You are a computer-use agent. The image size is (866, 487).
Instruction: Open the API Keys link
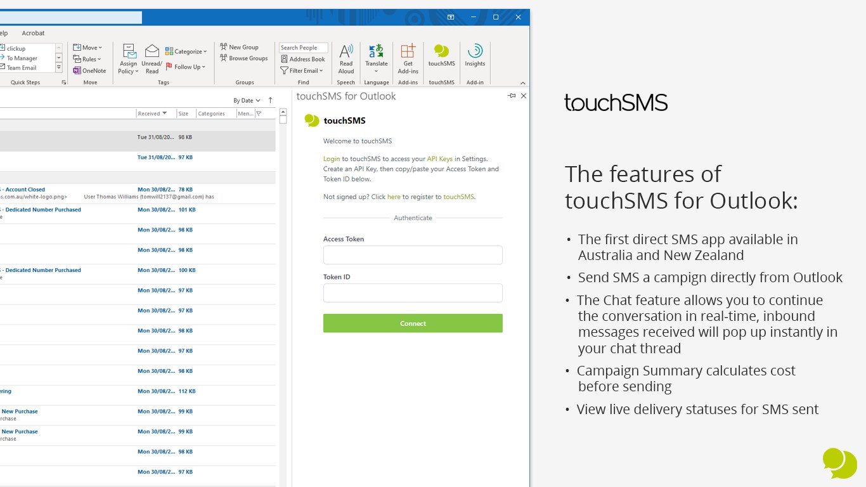440,159
